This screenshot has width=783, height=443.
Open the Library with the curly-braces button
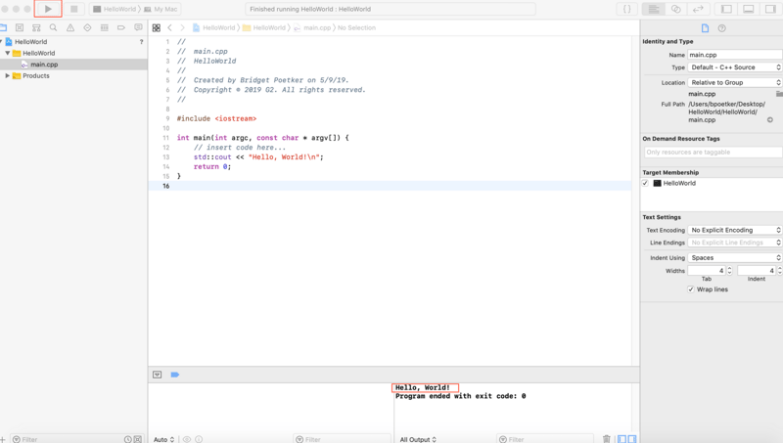(626, 9)
